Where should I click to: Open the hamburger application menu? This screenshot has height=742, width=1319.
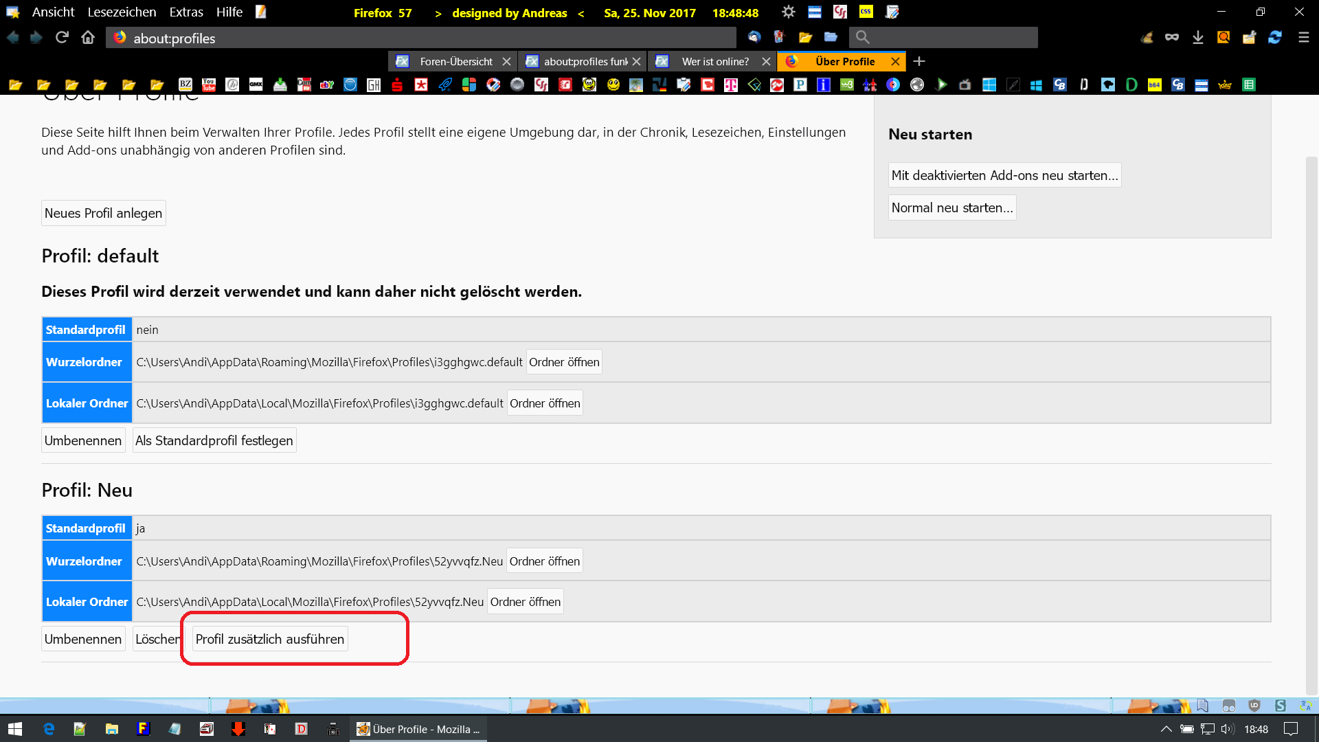click(1303, 37)
